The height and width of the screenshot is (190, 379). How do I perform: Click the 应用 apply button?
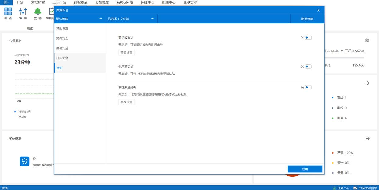(x=305, y=169)
